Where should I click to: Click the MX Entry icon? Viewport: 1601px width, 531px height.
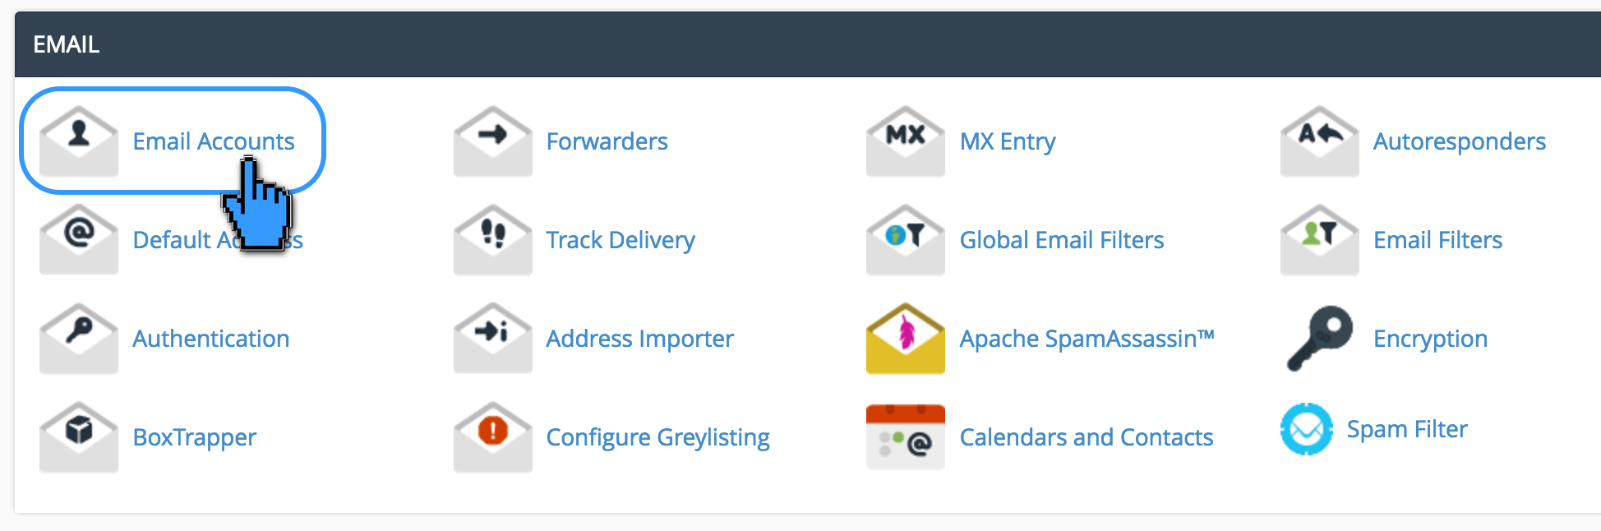click(904, 140)
